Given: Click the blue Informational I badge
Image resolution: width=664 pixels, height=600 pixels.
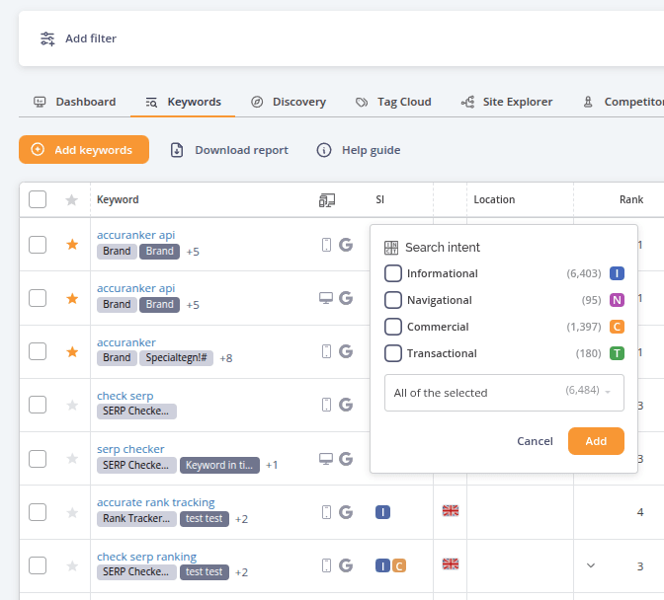Looking at the screenshot, I should point(617,273).
